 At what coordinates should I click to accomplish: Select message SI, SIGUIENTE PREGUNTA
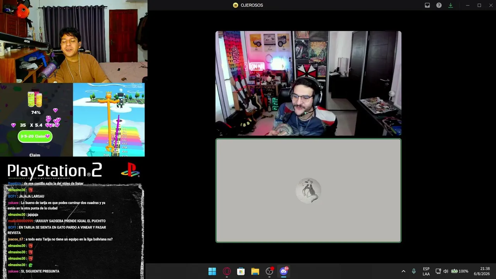33,271
